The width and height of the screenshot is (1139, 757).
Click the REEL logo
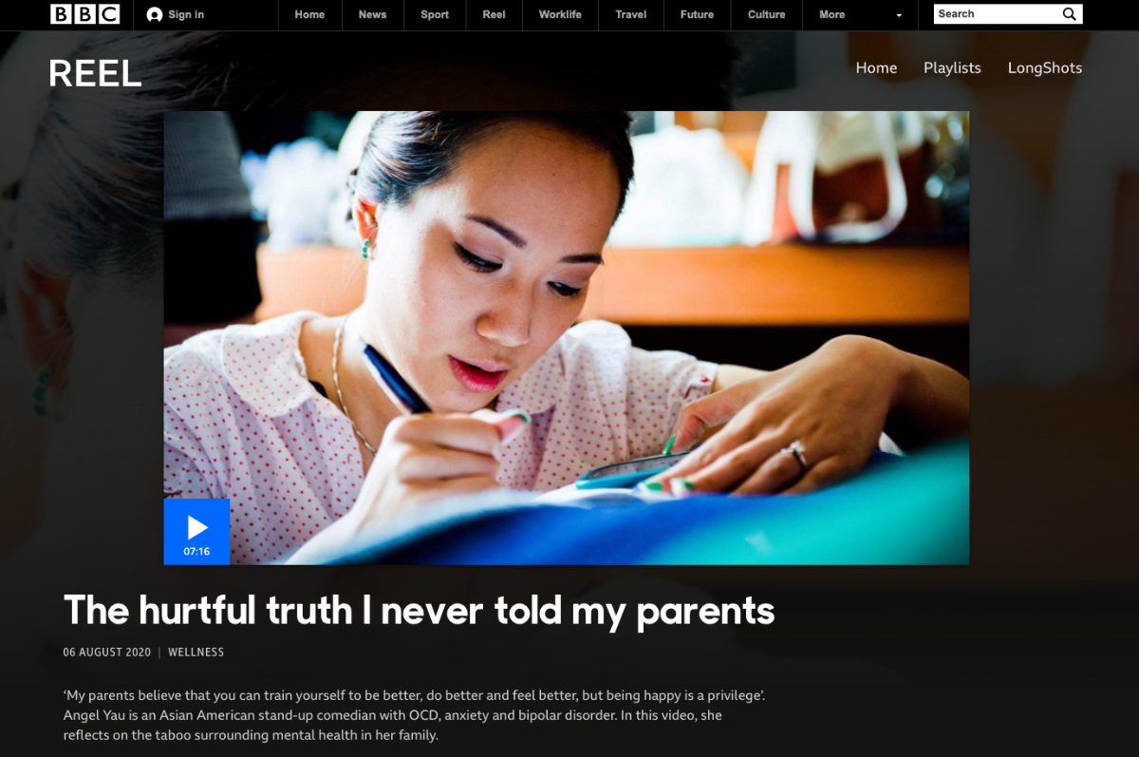pyautogui.click(x=95, y=74)
